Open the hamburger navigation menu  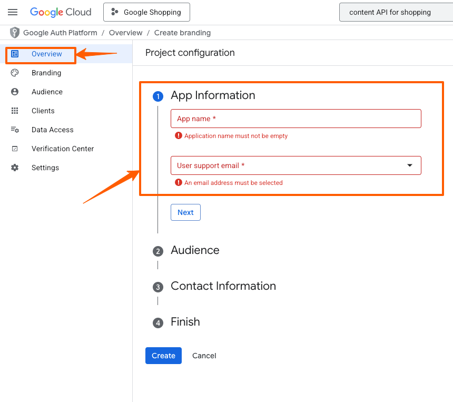[x=13, y=12]
